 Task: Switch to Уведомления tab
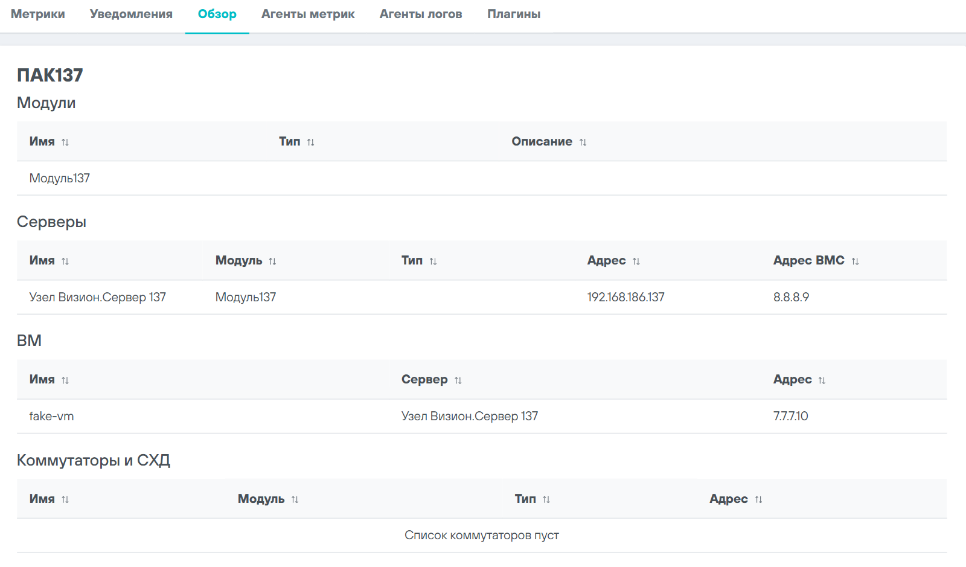click(x=131, y=14)
